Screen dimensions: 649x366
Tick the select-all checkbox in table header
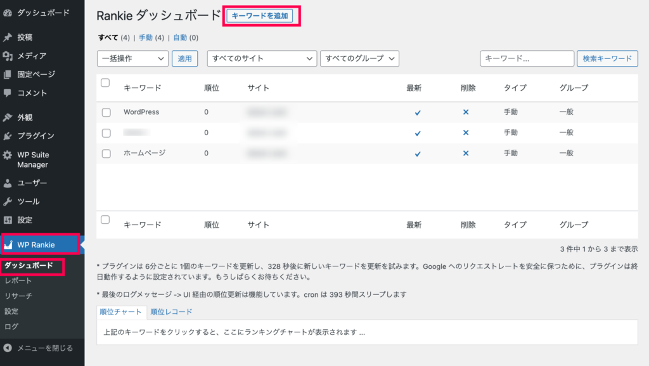tap(106, 83)
